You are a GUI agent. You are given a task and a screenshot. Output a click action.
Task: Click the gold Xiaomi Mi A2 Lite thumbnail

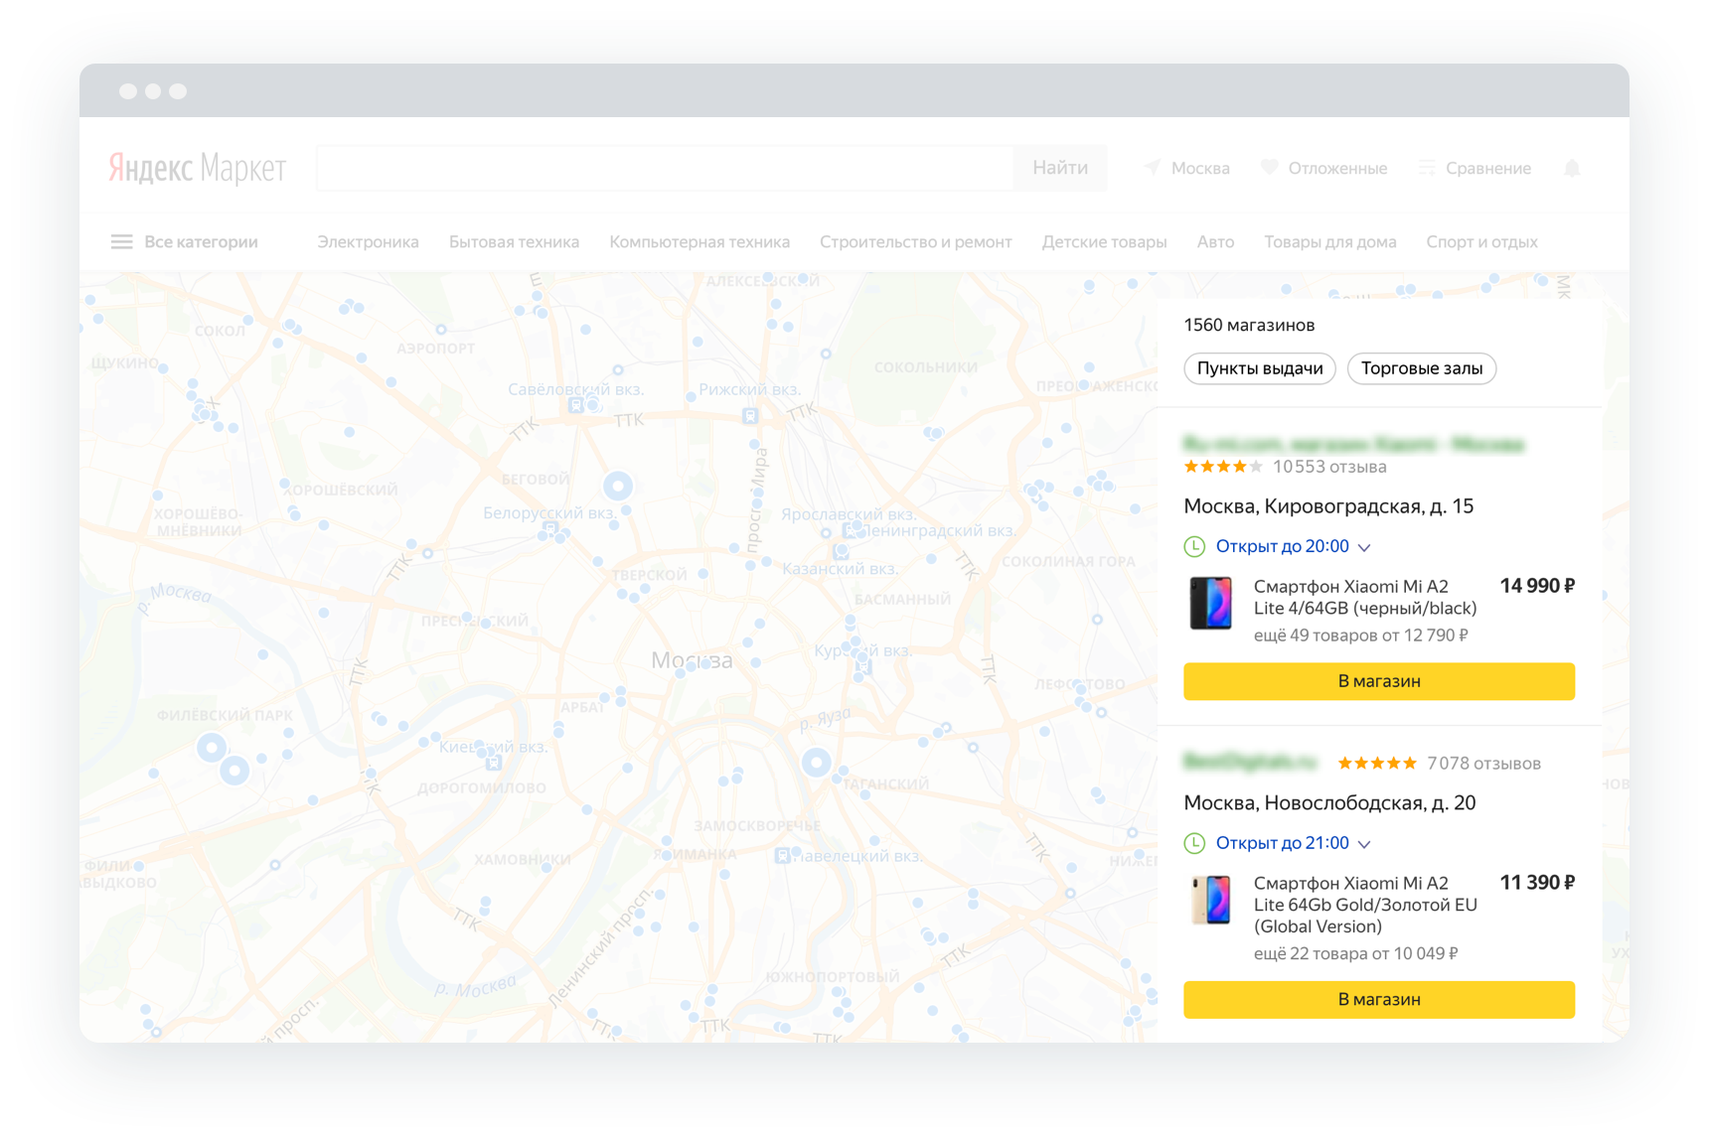[1211, 900]
